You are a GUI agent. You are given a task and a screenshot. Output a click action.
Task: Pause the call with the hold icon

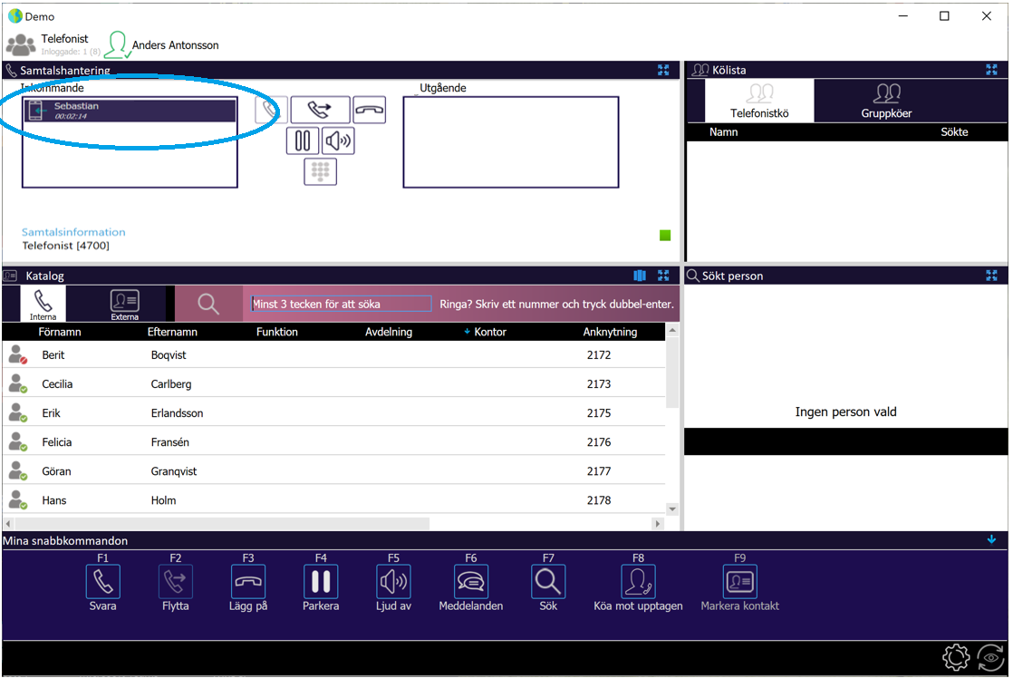[303, 140]
